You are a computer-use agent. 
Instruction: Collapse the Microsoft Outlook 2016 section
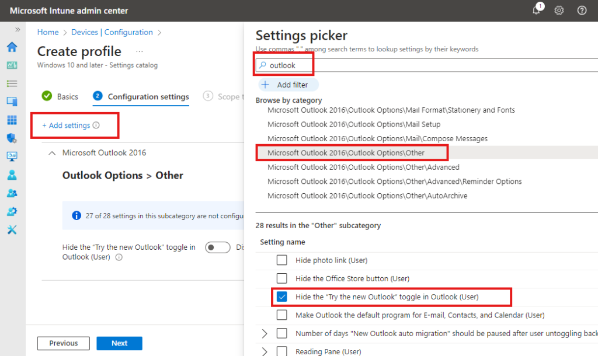tap(52, 153)
